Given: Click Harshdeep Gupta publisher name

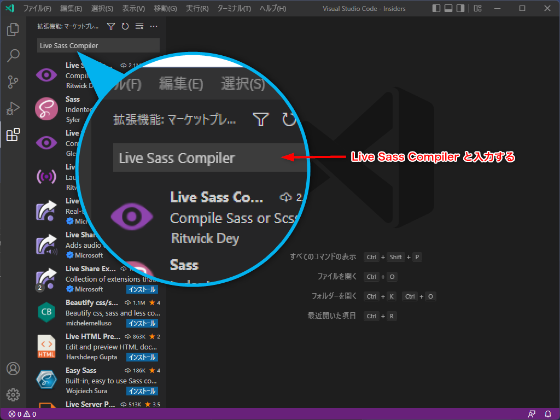Looking at the screenshot, I should 91,357.
